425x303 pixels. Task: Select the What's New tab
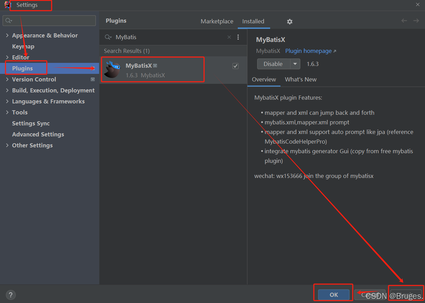point(301,79)
